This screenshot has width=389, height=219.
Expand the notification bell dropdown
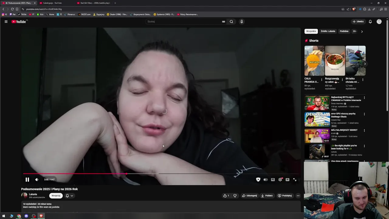[69, 196]
